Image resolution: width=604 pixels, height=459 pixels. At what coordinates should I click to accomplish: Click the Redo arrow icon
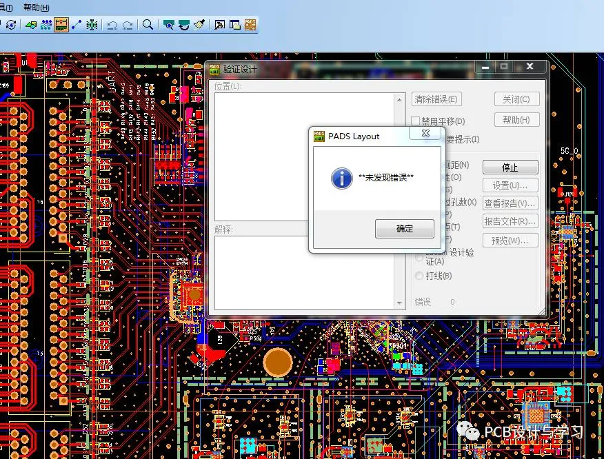pos(128,25)
